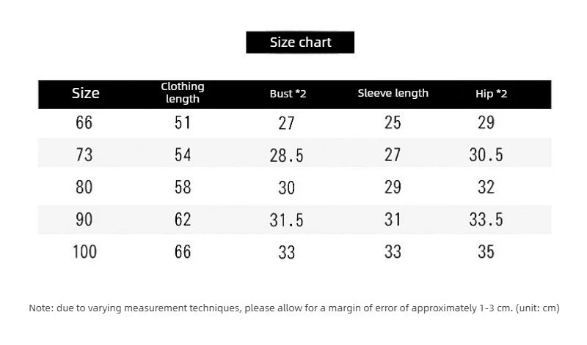
Task: Click size 100 row label
Action: point(84,251)
